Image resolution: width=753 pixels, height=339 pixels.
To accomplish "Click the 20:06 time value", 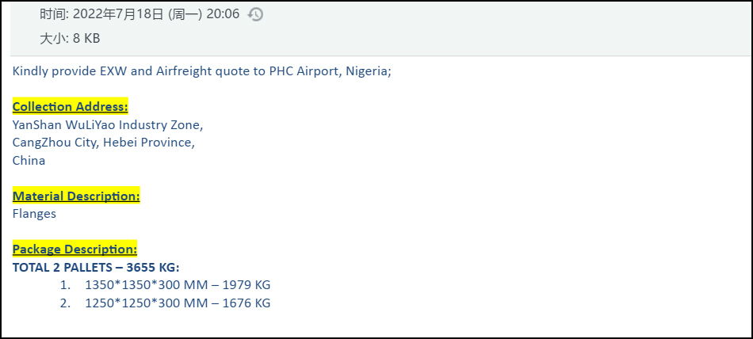I will click(223, 14).
